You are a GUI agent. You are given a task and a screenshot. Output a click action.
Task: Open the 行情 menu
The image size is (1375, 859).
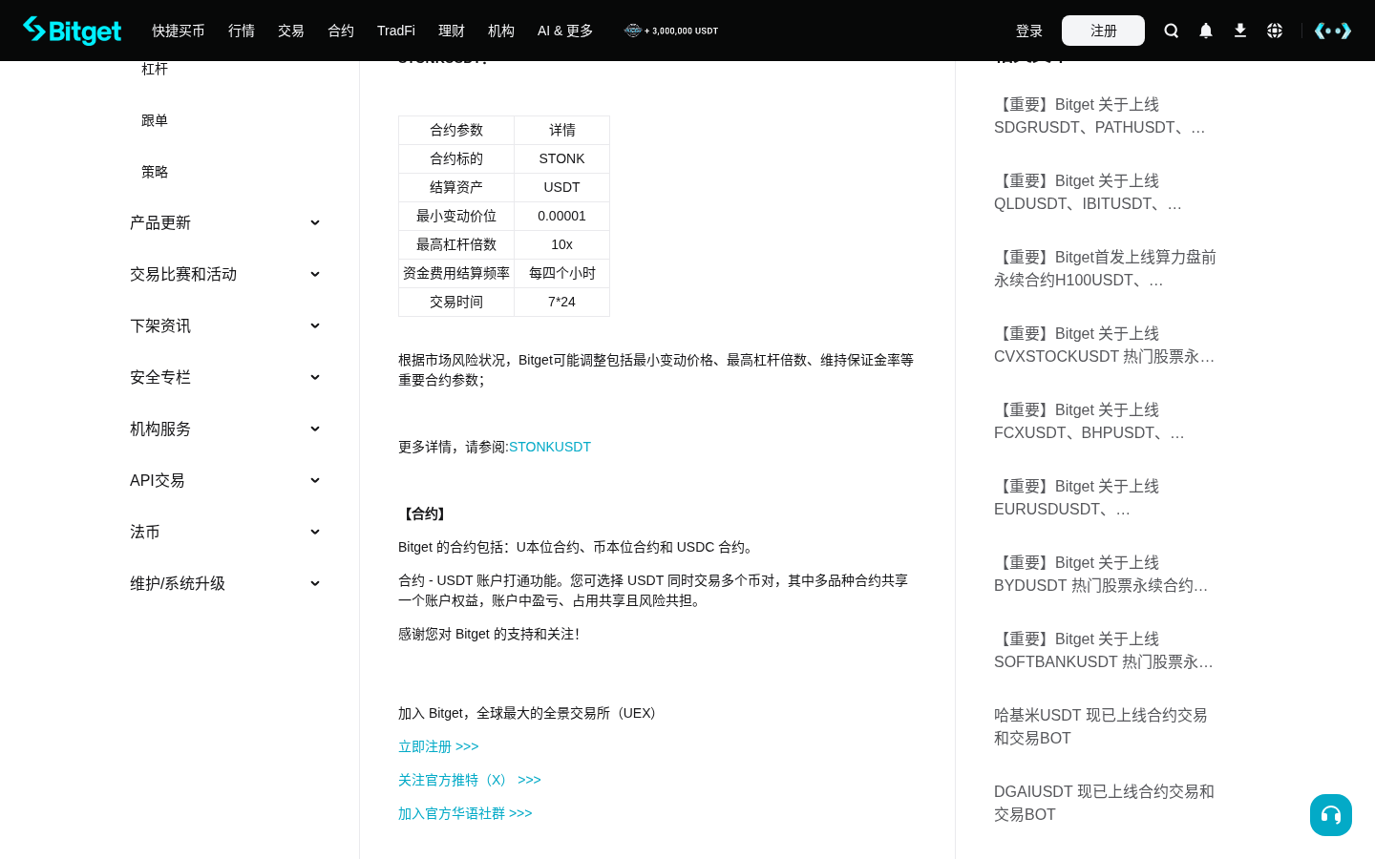click(x=242, y=31)
